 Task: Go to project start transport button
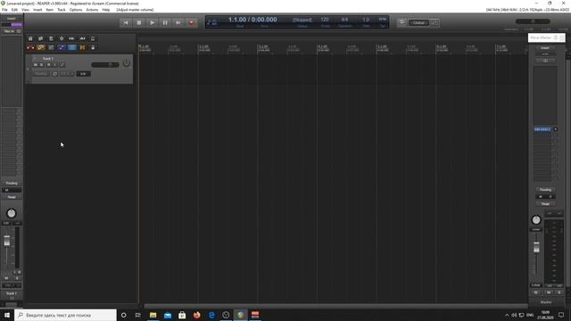coord(126,22)
